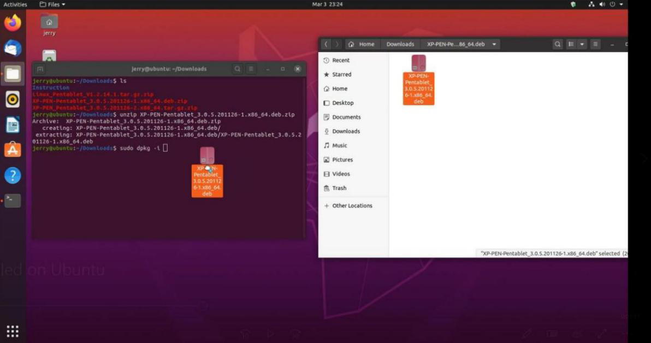Click the XP-PEN-Pe...86_64.deb path segment
651x343 pixels.
[456, 44]
